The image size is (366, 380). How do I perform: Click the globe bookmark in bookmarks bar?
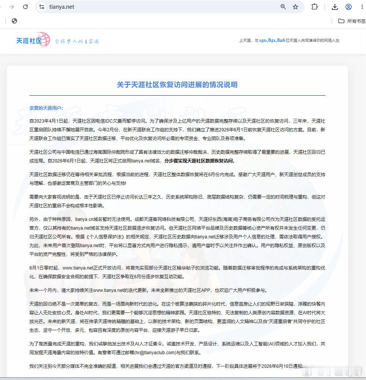pyautogui.click(x=14, y=21)
